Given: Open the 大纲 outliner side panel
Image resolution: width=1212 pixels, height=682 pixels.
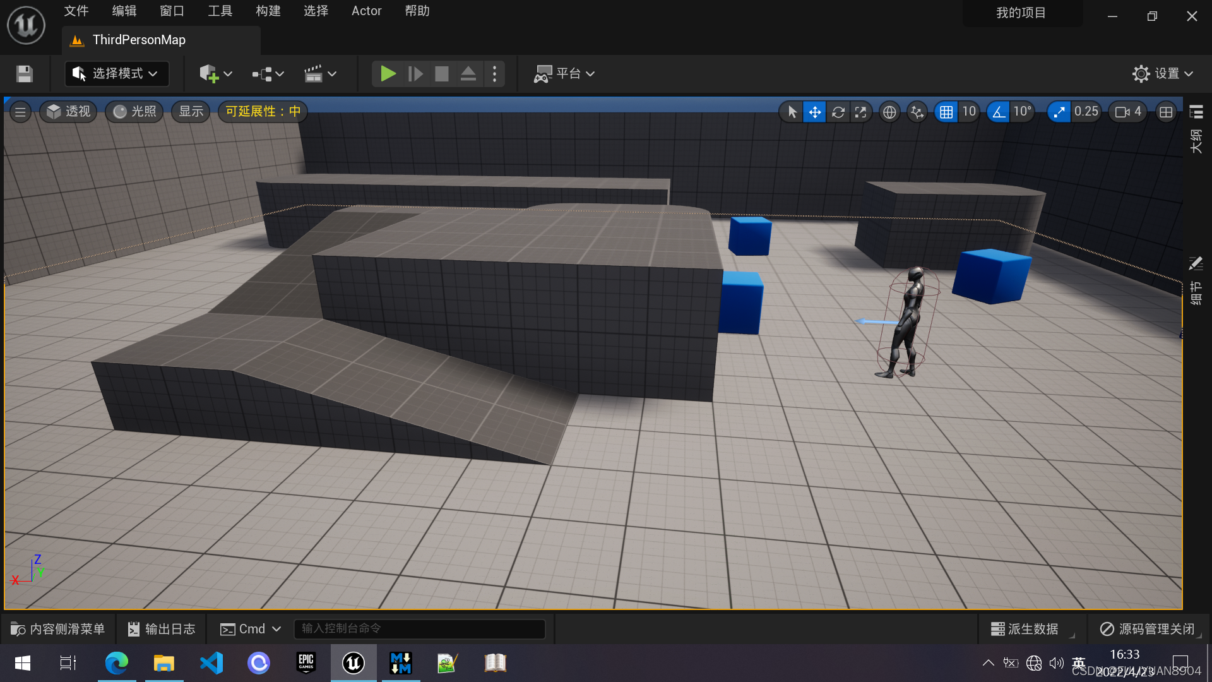Looking at the screenshot, I should point(1196,130).
